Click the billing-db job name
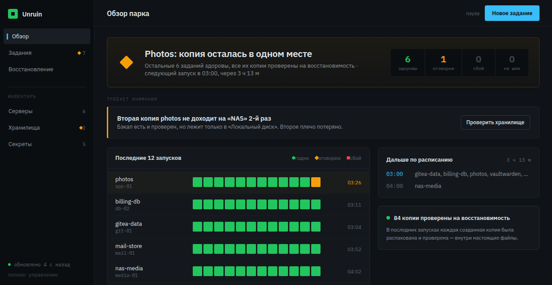Screen dimensions: 552x285 click(x=128, y=202)
